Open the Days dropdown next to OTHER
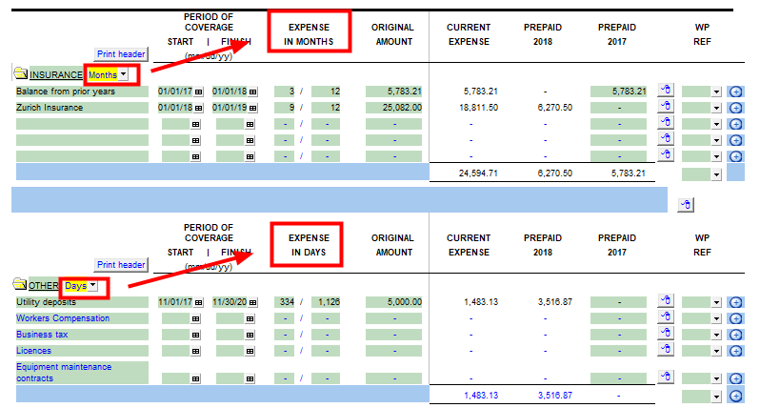This screenshot has width=780, height=408. [x=92, y=286]
